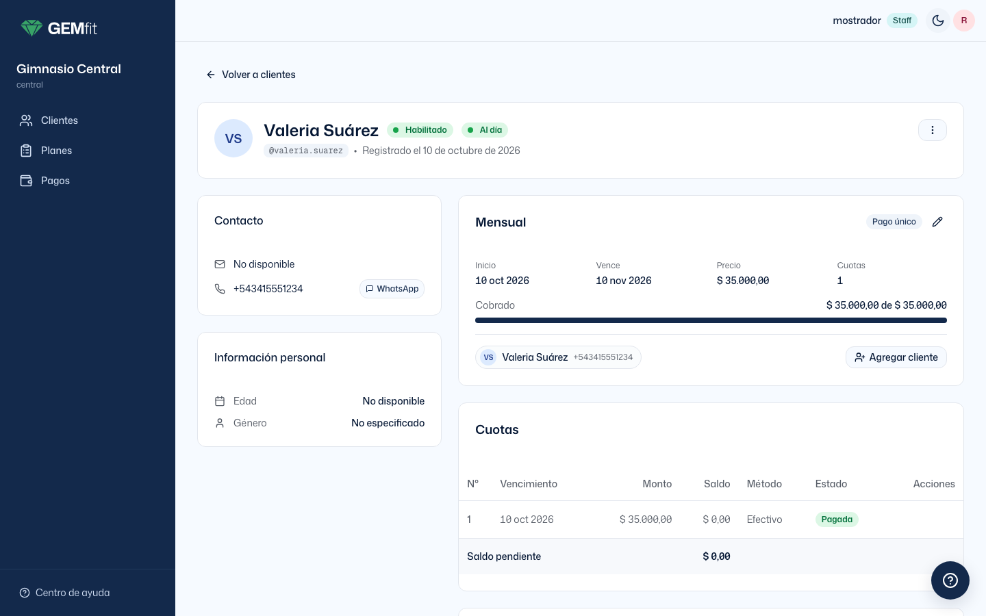Open Centro de ayuda link
Viewport: 986px width, 616px height.
pos(64,593)
